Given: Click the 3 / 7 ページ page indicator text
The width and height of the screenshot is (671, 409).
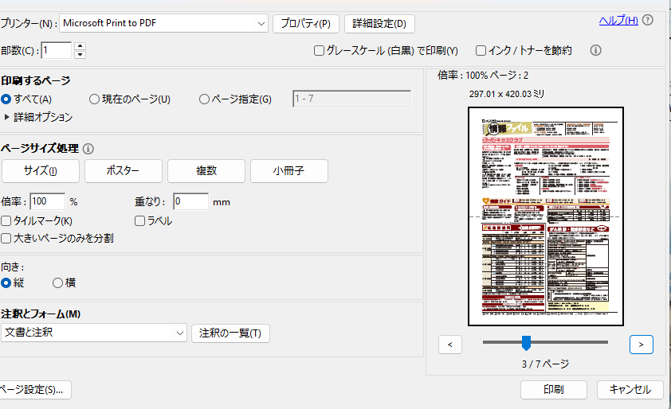Looking at the screenshot, I should coord(545,364).
